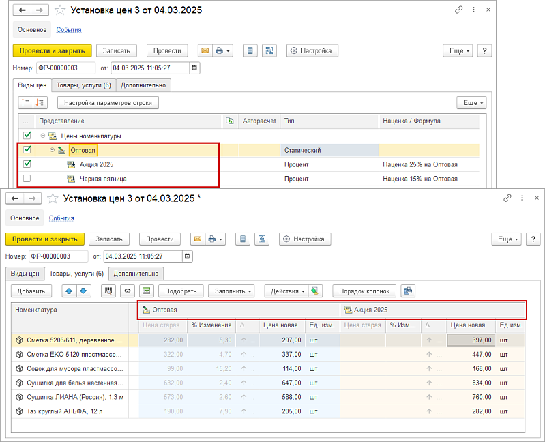Click envelope icon in lower window toolbar
This screenshot has width=545, height=442.
tap(198, 239)
